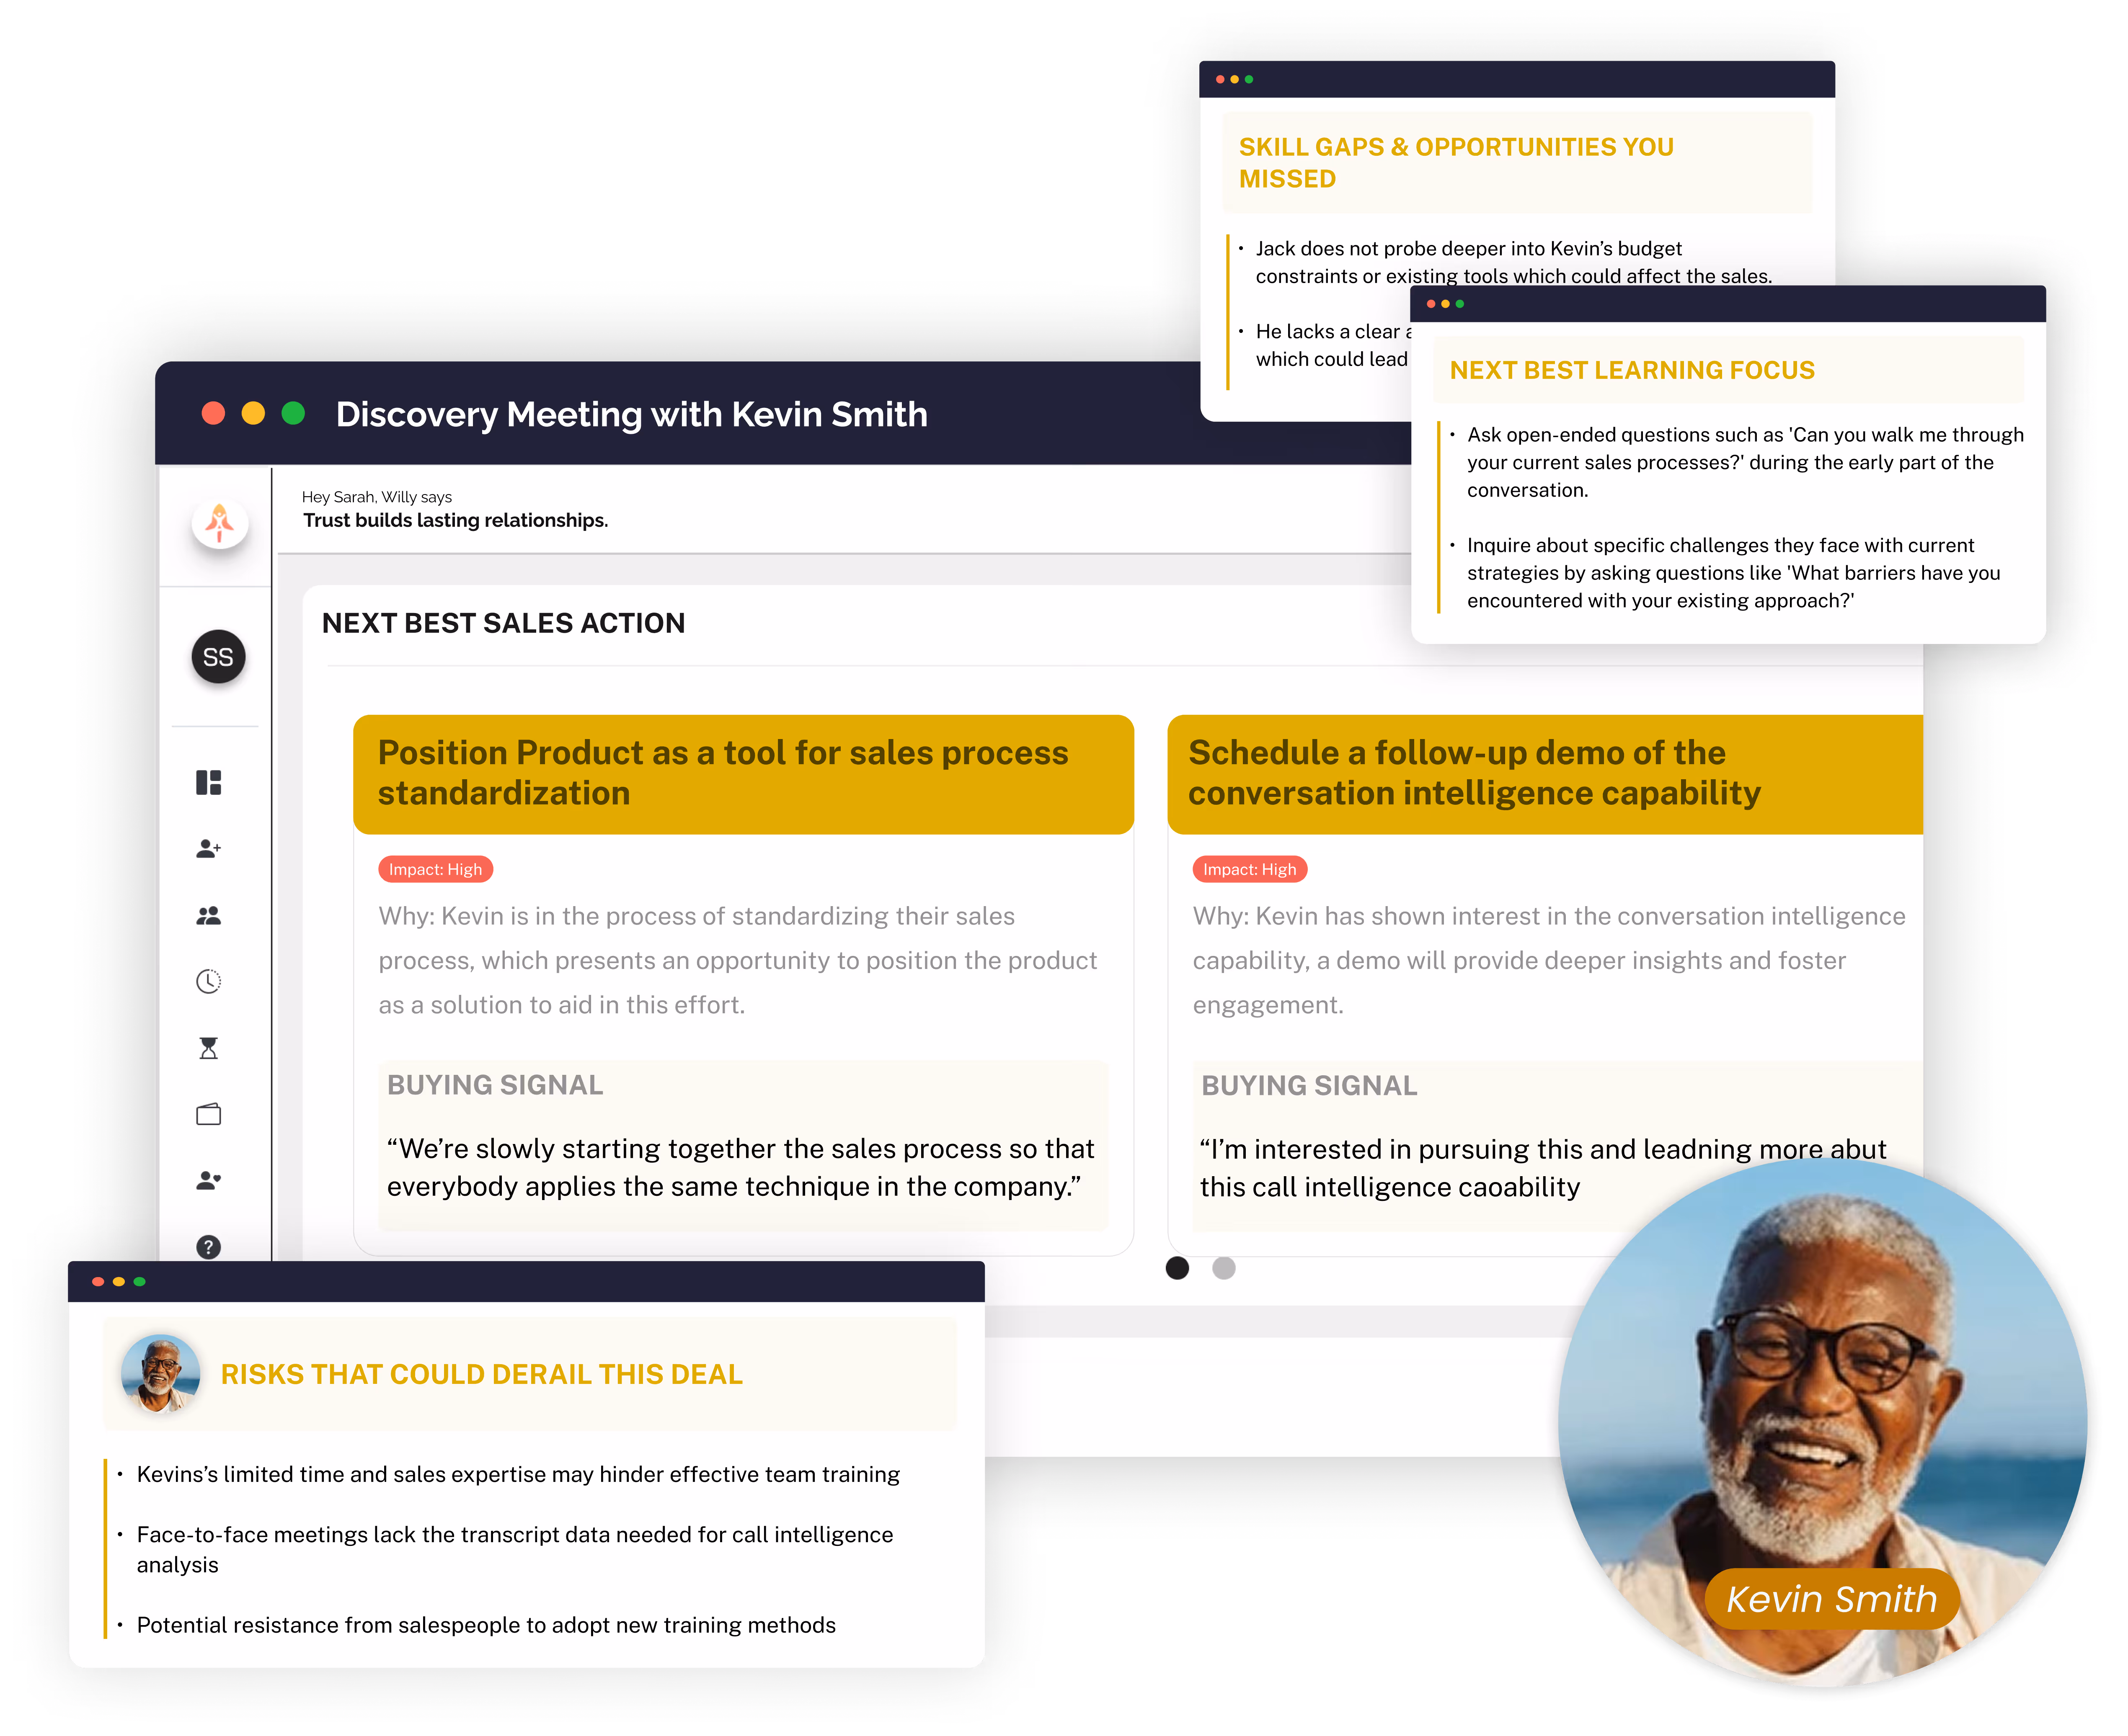2128x1736 pixels.
Task: Open the help question mark icon
Action: coord(208,1247)
